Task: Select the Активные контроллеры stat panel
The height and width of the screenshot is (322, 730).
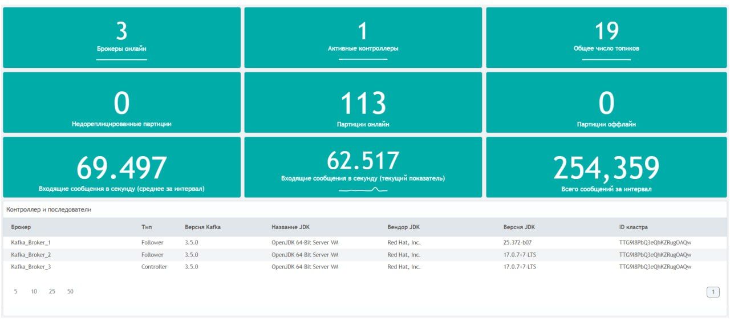Action: pyautogui.click(x=363, y=38)
